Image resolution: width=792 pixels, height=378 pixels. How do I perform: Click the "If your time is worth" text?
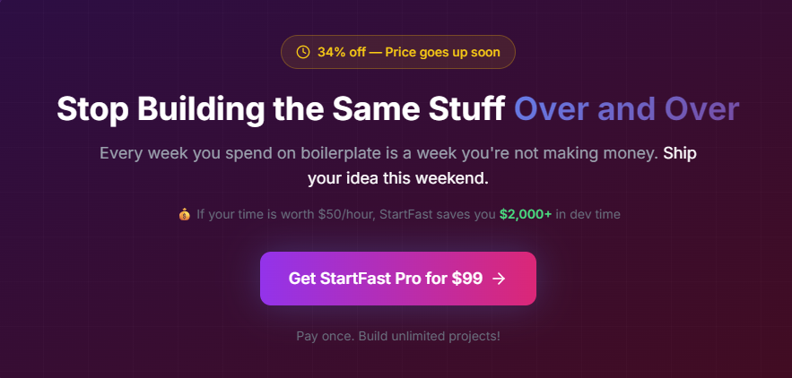(x=255, y=215)
